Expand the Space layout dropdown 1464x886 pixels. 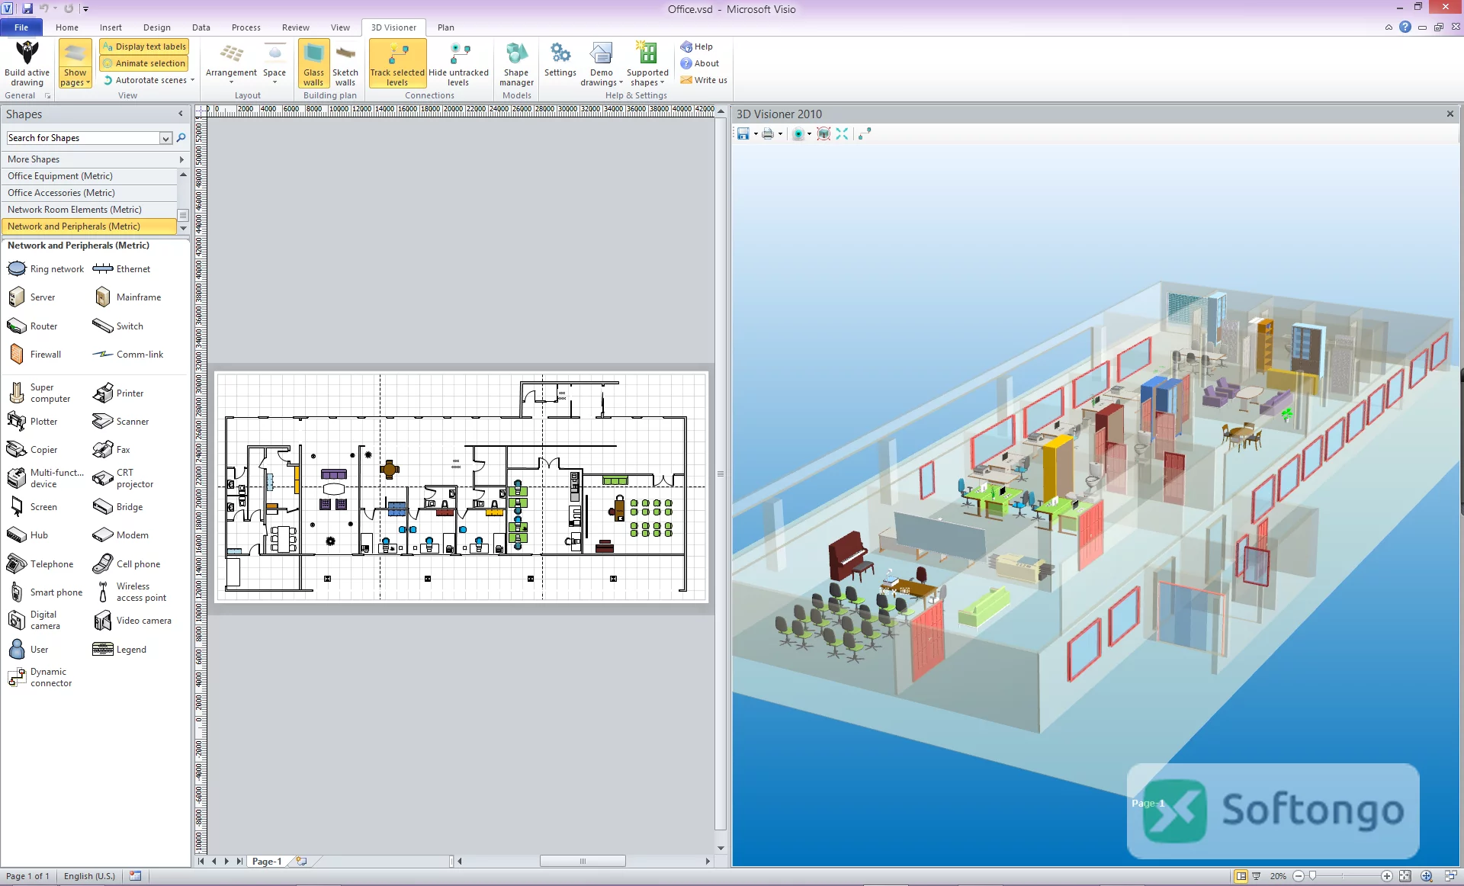pyautogui.click(x=274, y=63)
